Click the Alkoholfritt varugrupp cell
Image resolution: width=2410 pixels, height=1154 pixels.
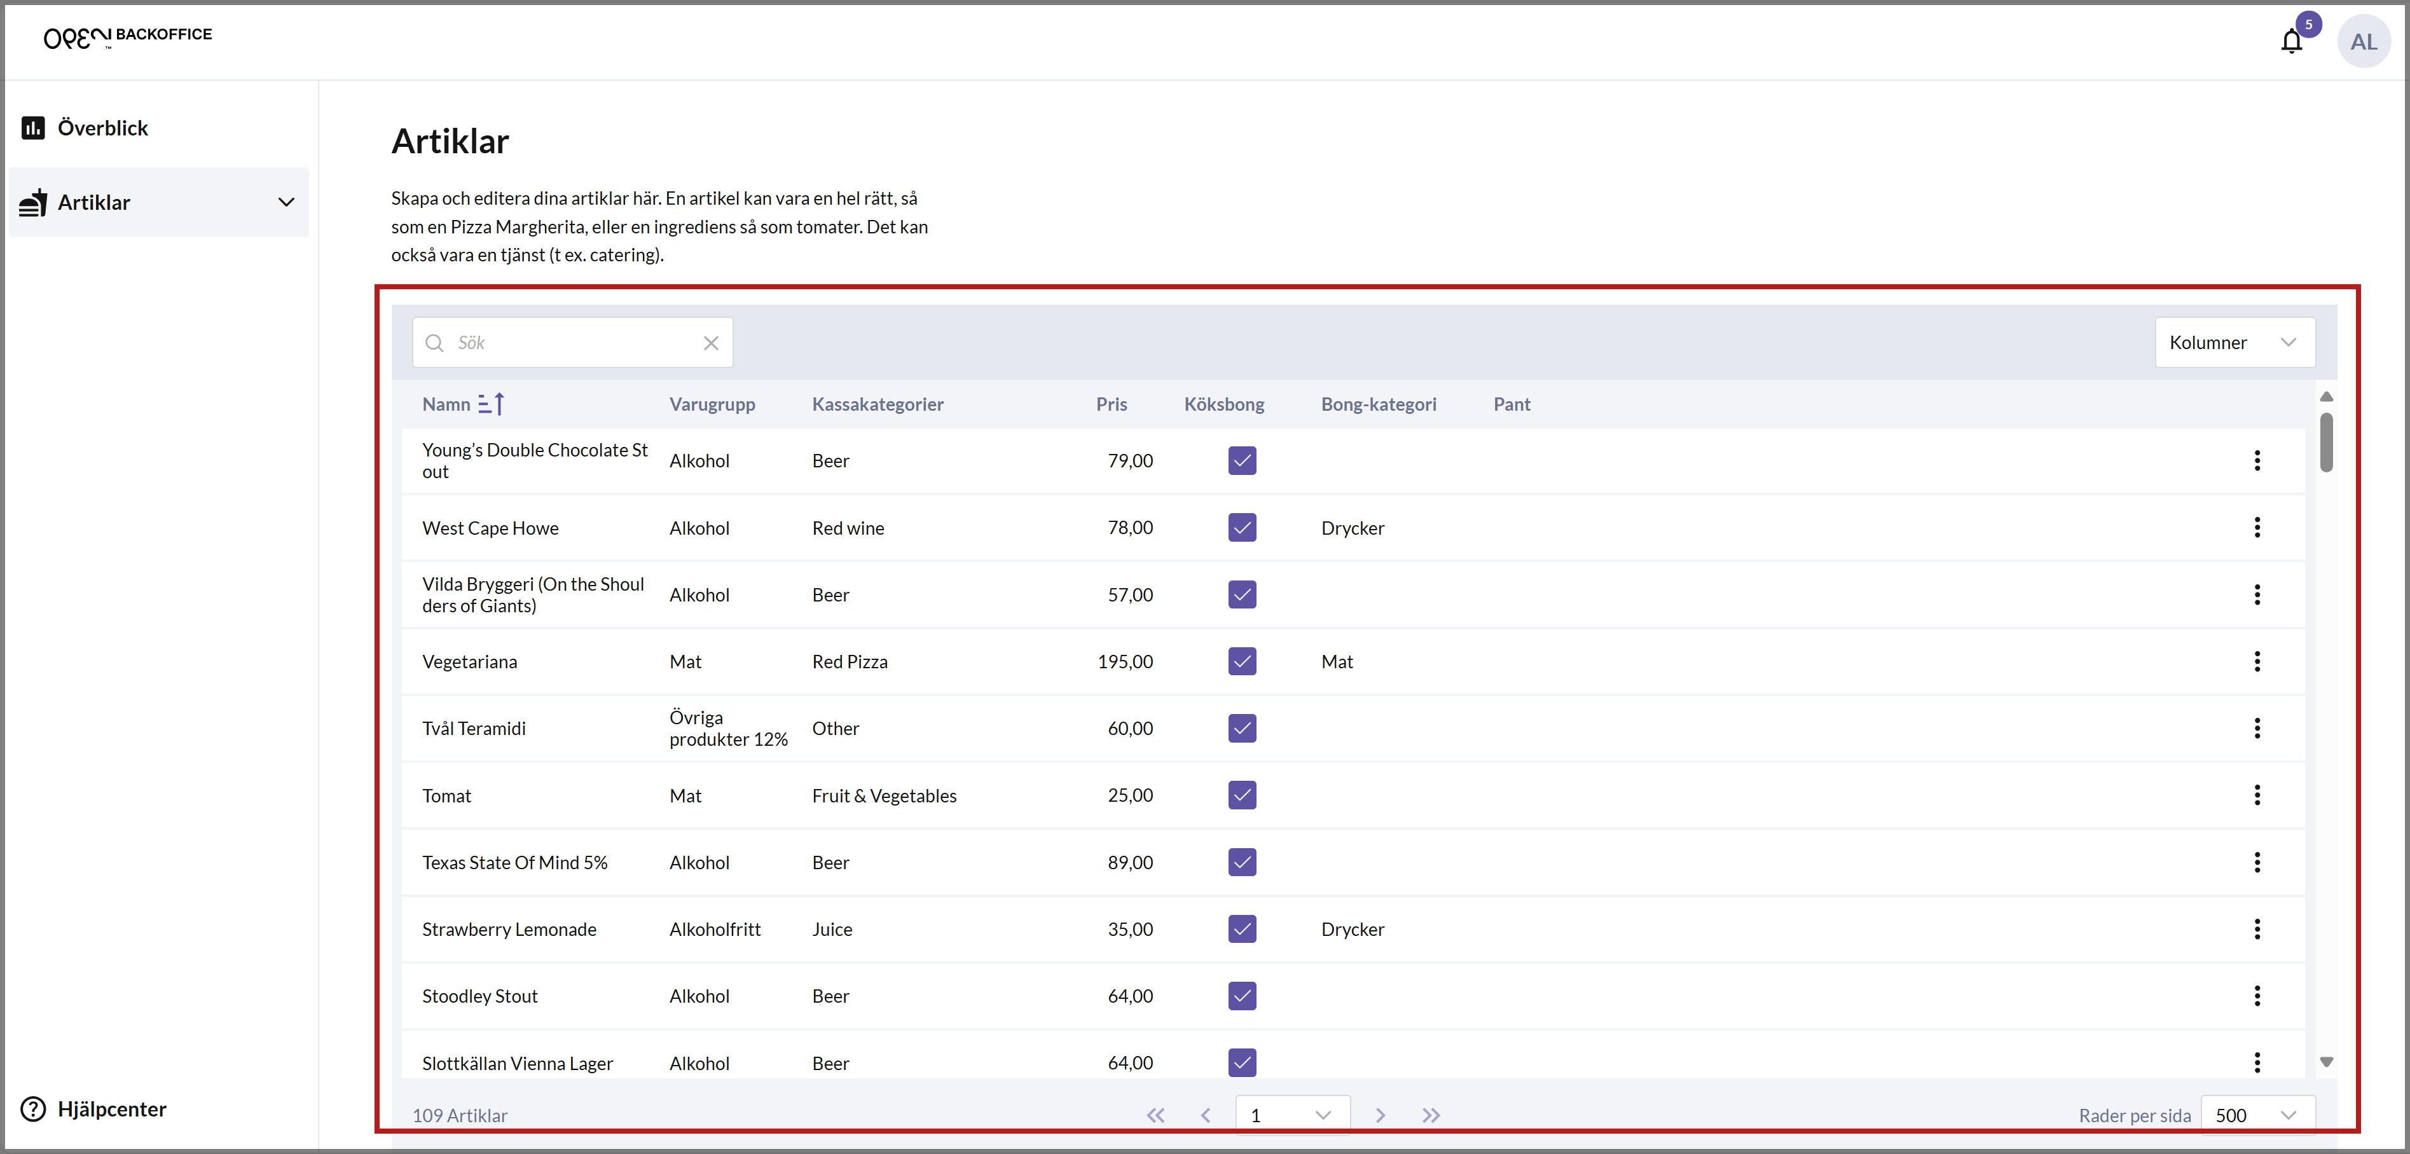(715, 929)
